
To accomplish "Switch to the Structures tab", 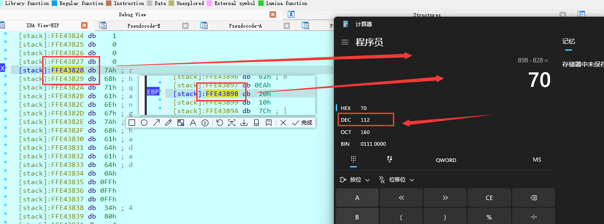I will point(427,15).
